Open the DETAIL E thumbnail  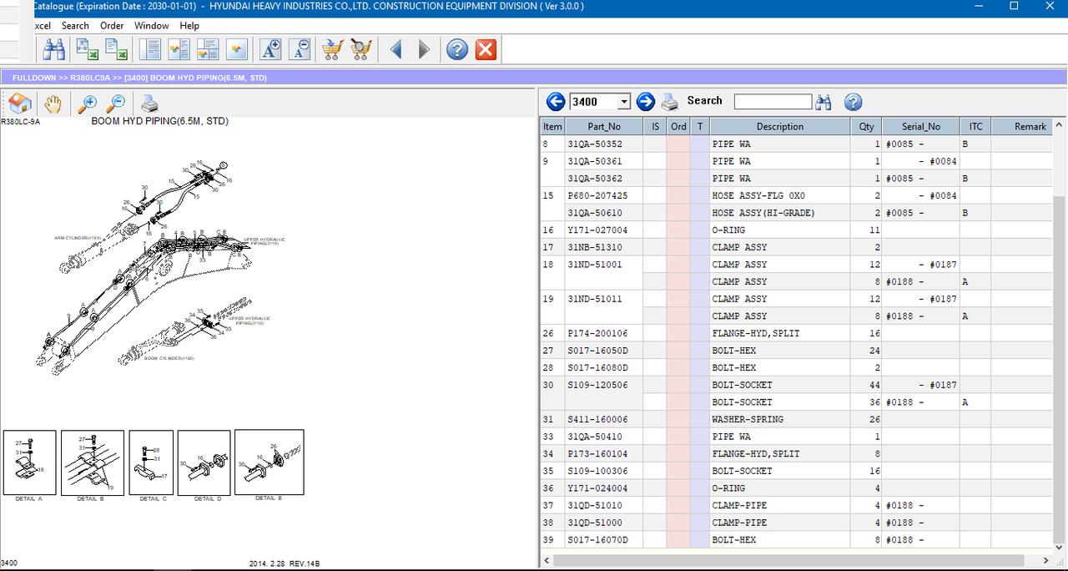click(x=269, y=462)
